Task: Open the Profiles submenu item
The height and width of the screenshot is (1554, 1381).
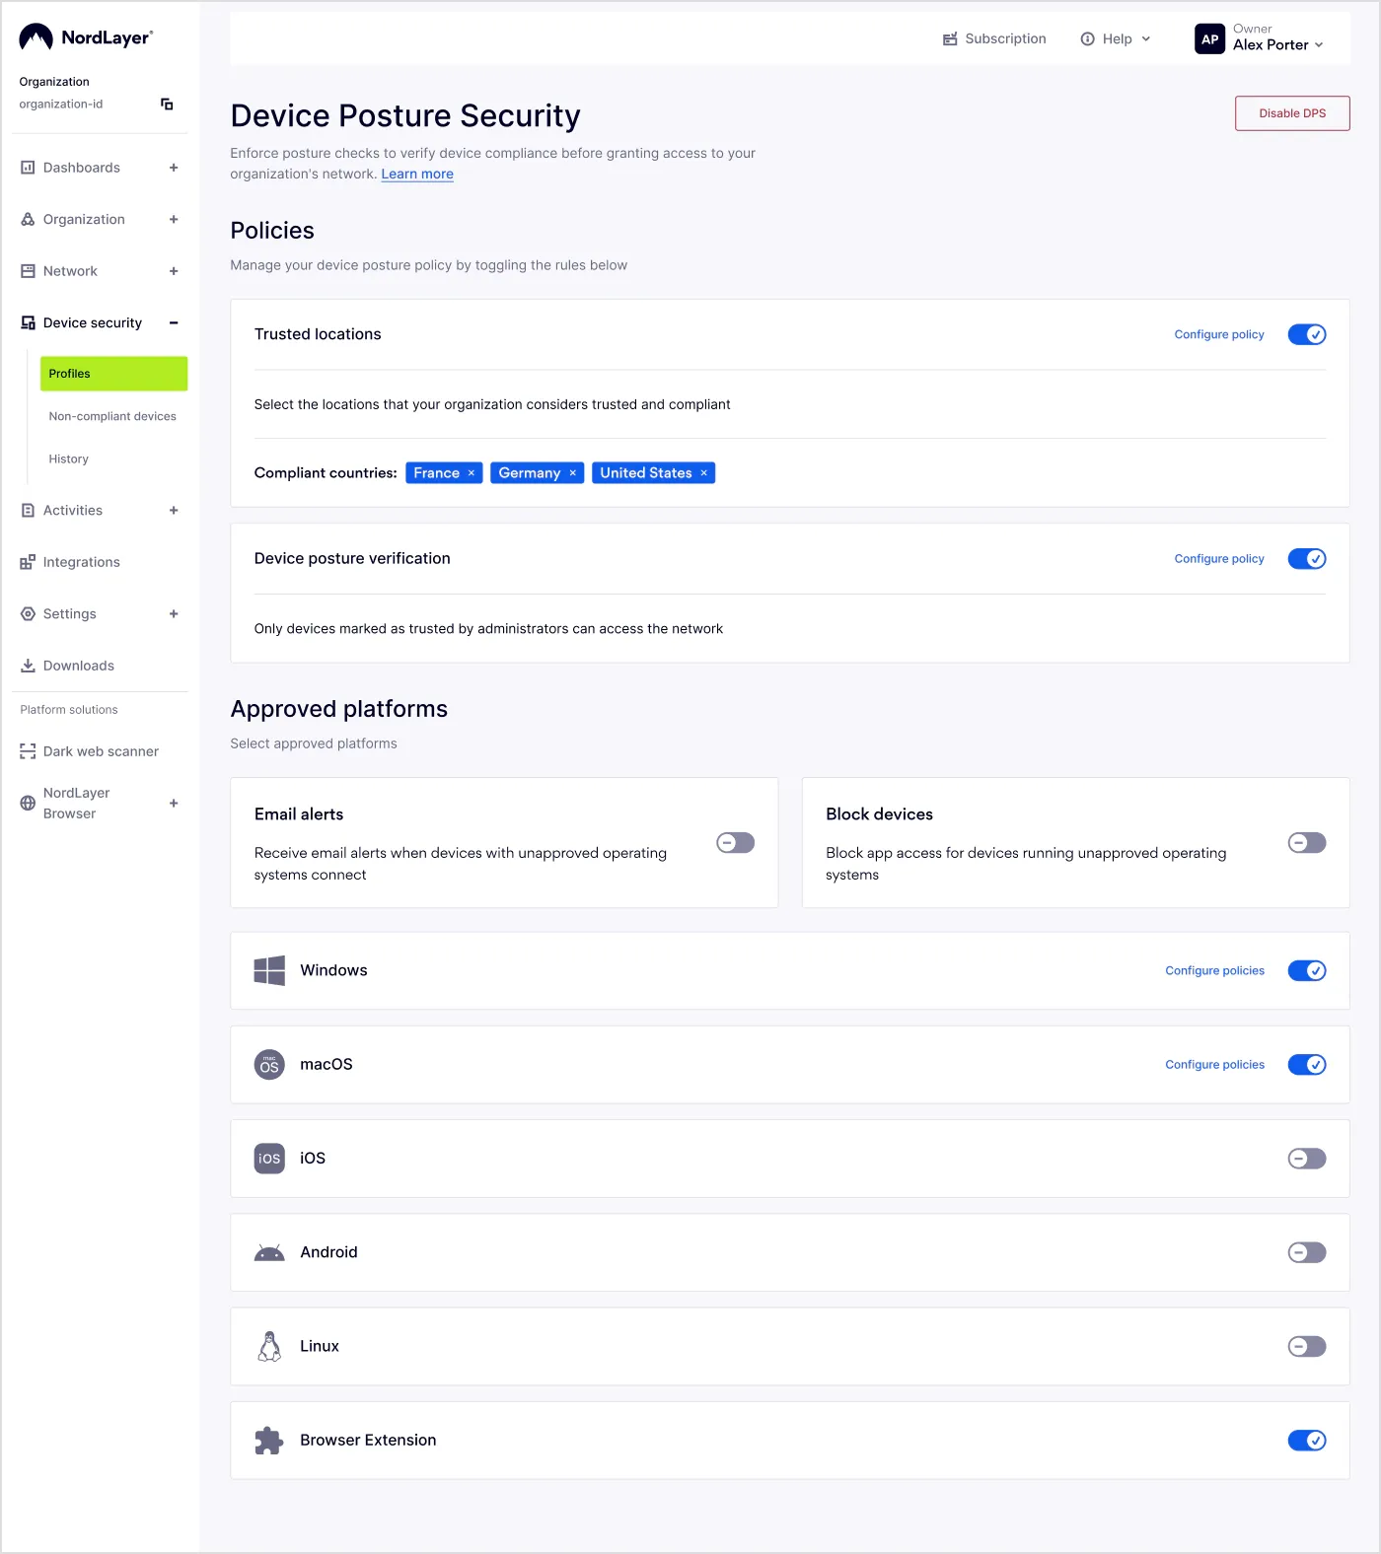Action: pos(113,374)
